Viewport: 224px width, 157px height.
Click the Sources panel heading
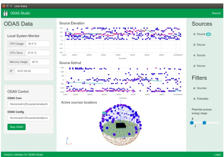pyautogui.click(x=202, y=24)
